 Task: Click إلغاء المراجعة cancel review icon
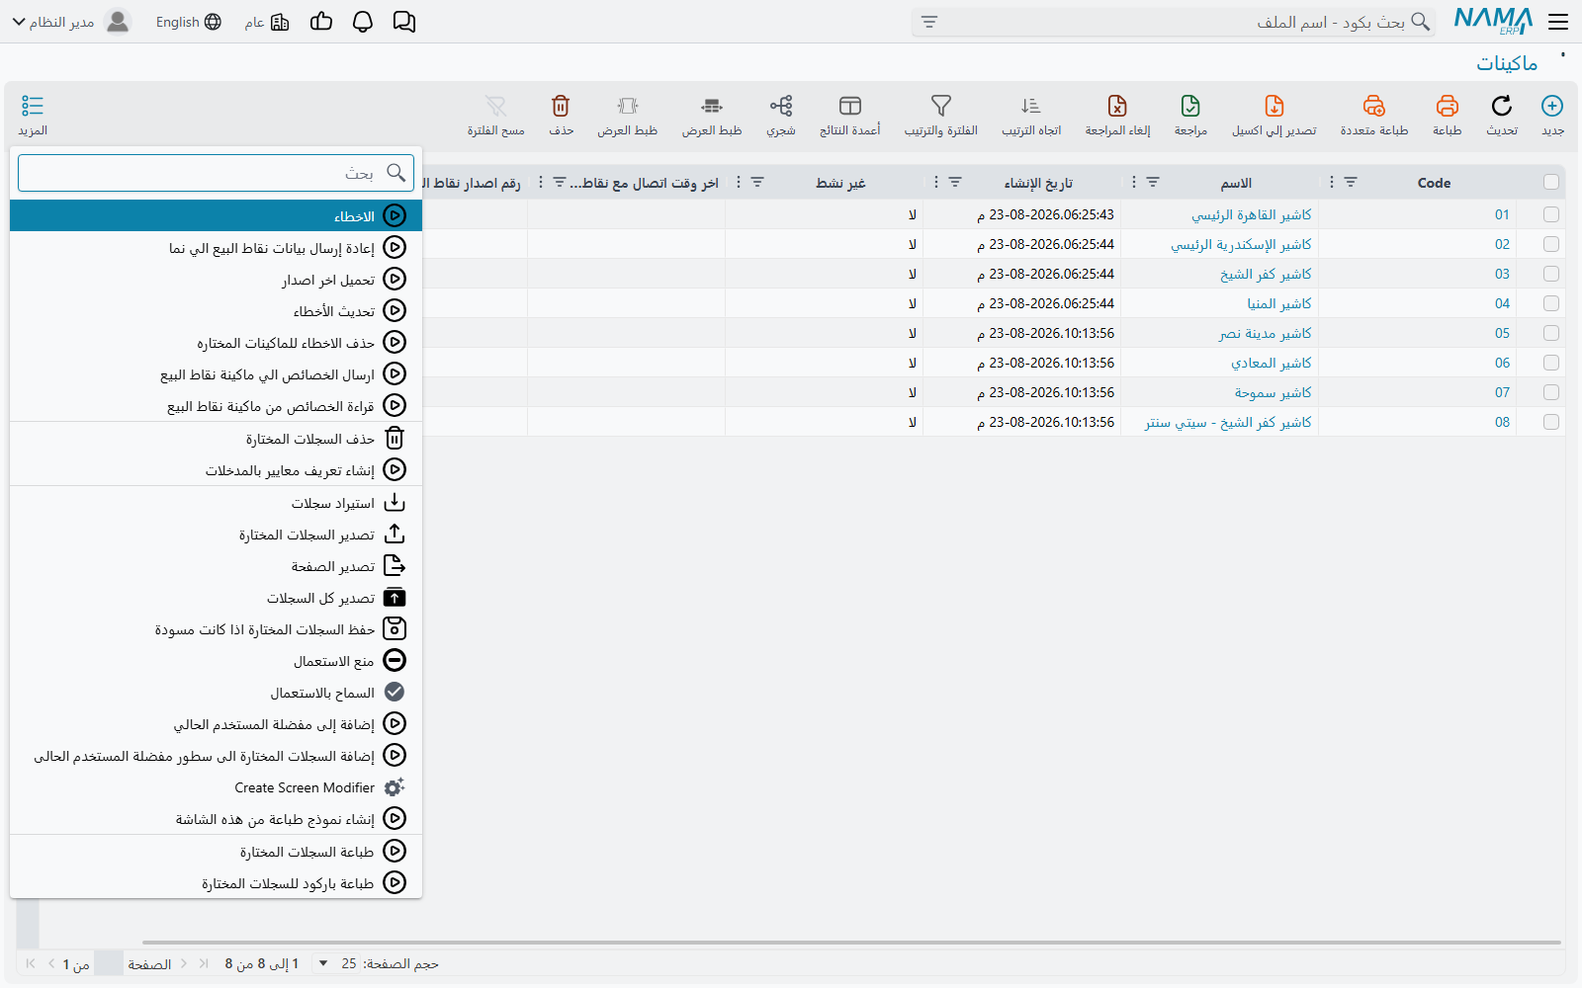pyautogui.click(x=1117, y=106)
